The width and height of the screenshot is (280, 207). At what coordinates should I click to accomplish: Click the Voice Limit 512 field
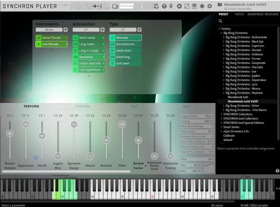pyautogui.click(x=196, y=132)
